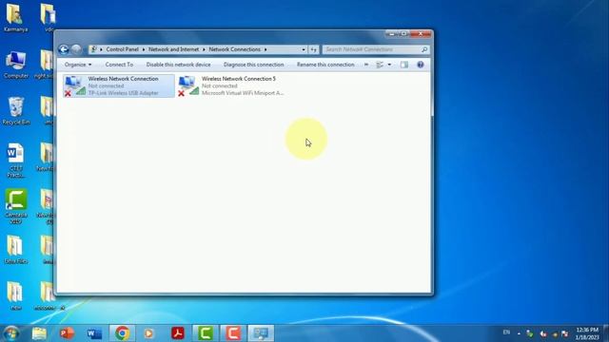Open the Recycle Bin desktop icon
609x342 pixels.
(15, 111)
